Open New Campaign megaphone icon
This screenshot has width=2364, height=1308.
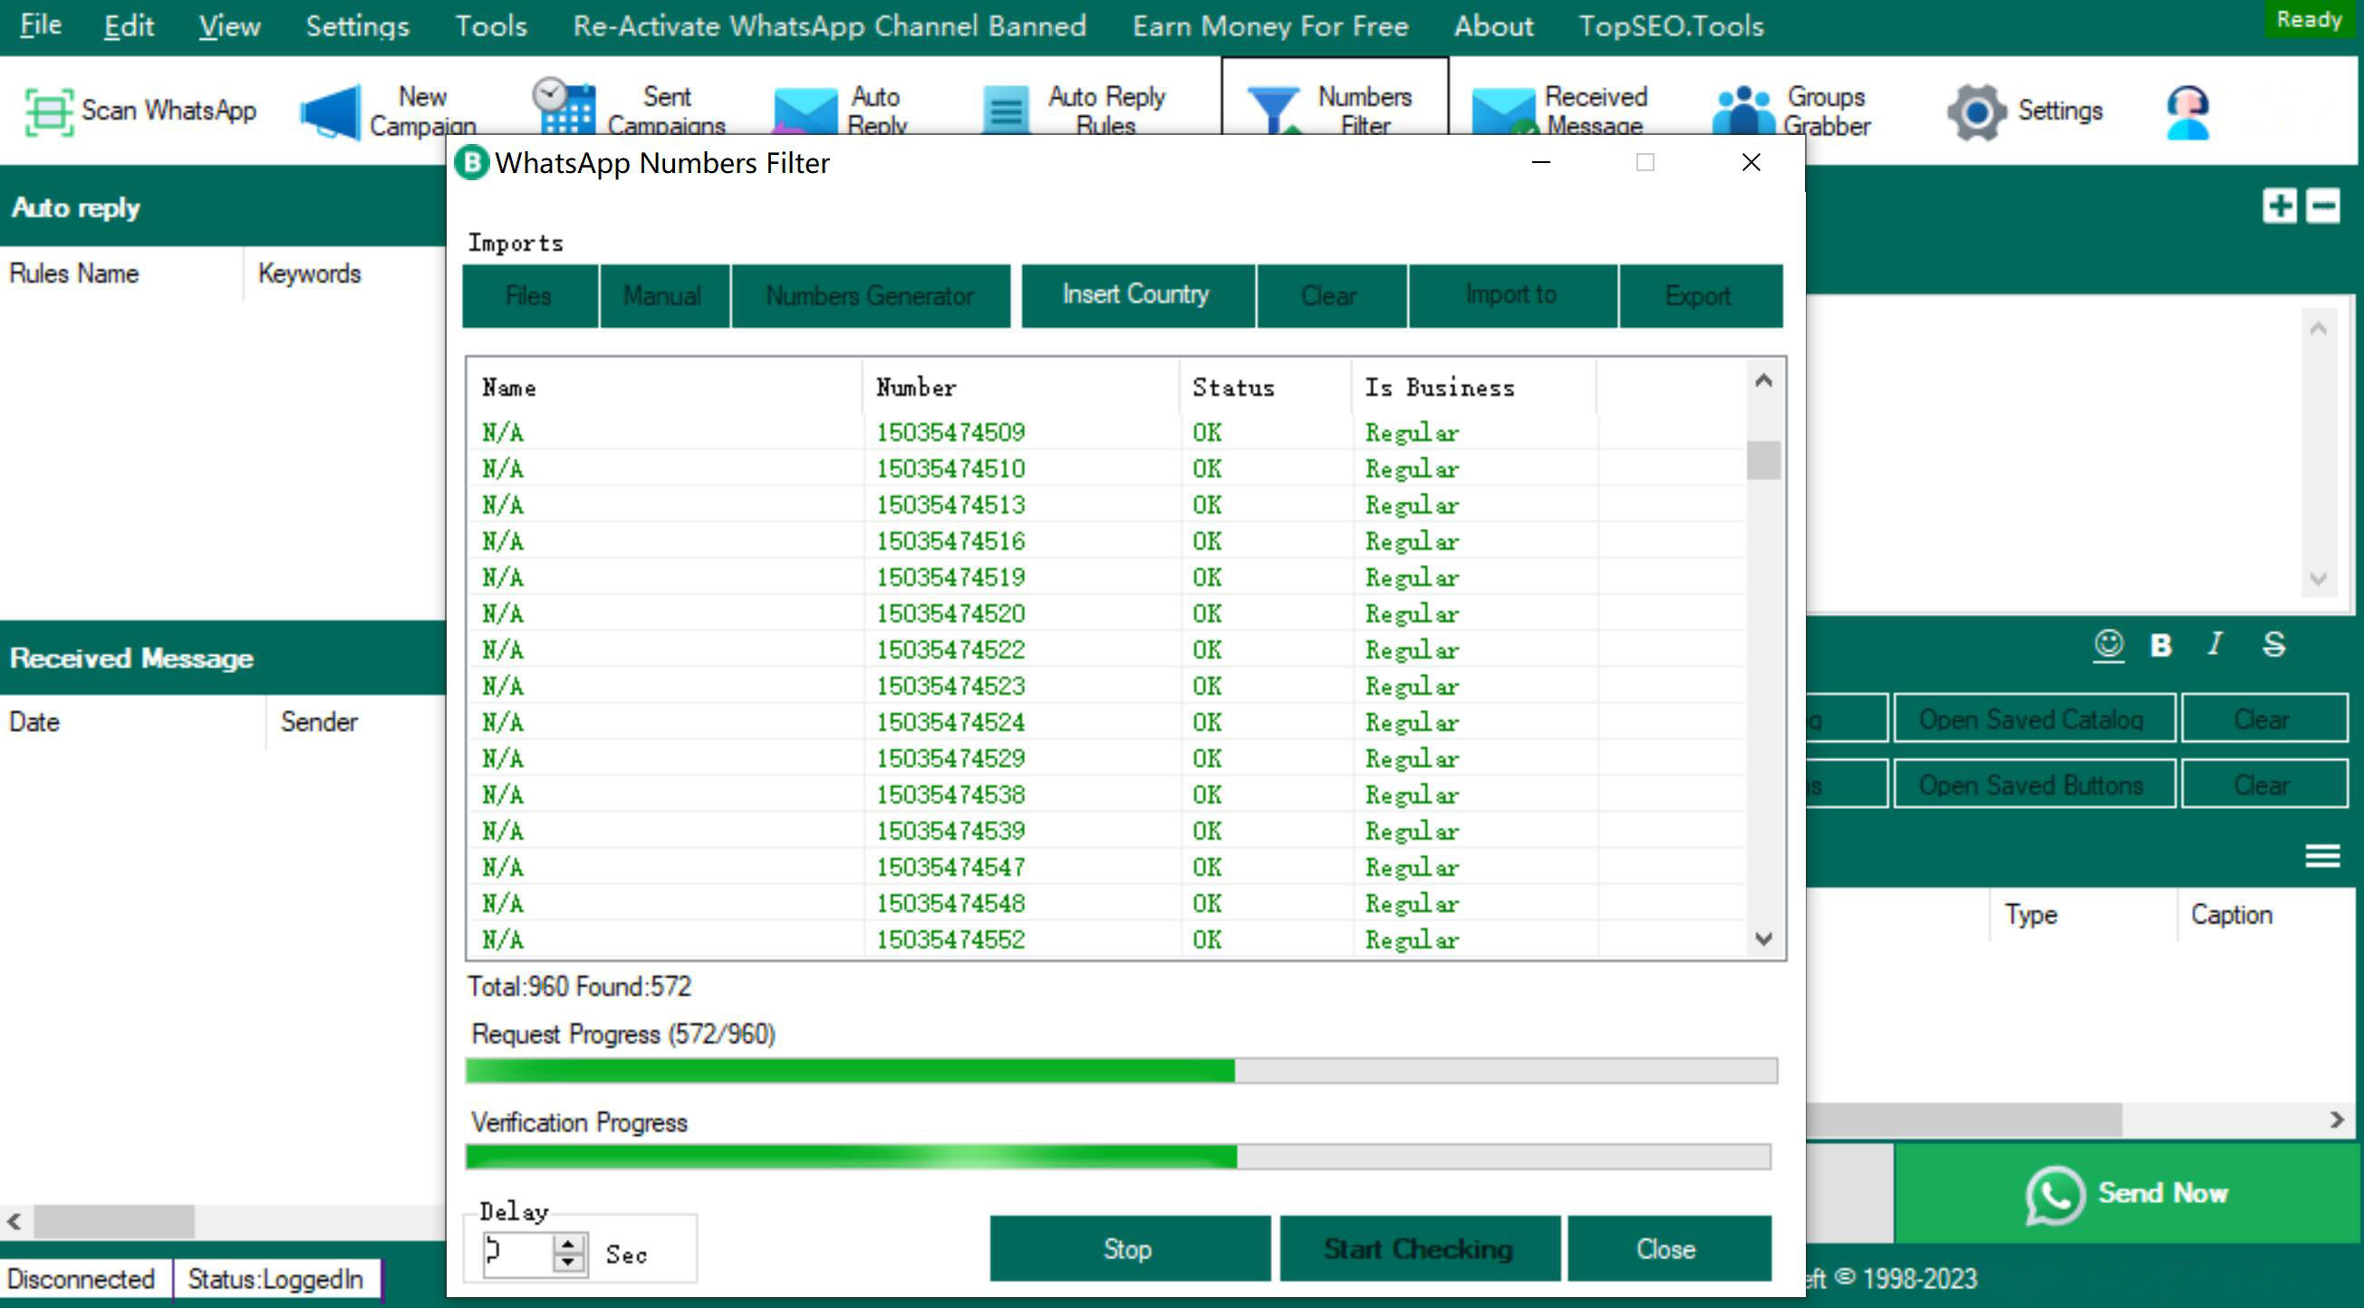pyautogui.click(x=331, y=113)
